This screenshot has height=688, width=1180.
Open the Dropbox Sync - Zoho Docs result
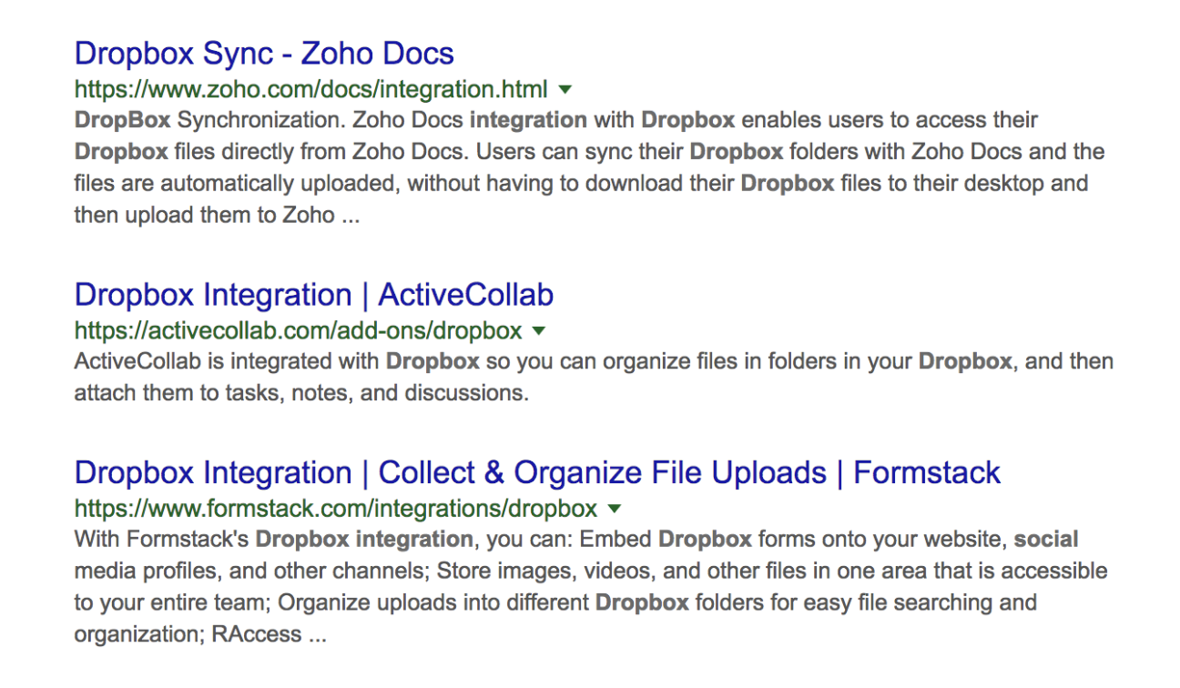click(264, 54)
